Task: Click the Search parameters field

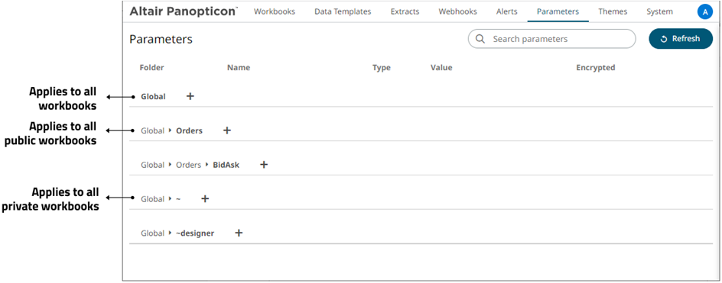Action: point(551,39)
